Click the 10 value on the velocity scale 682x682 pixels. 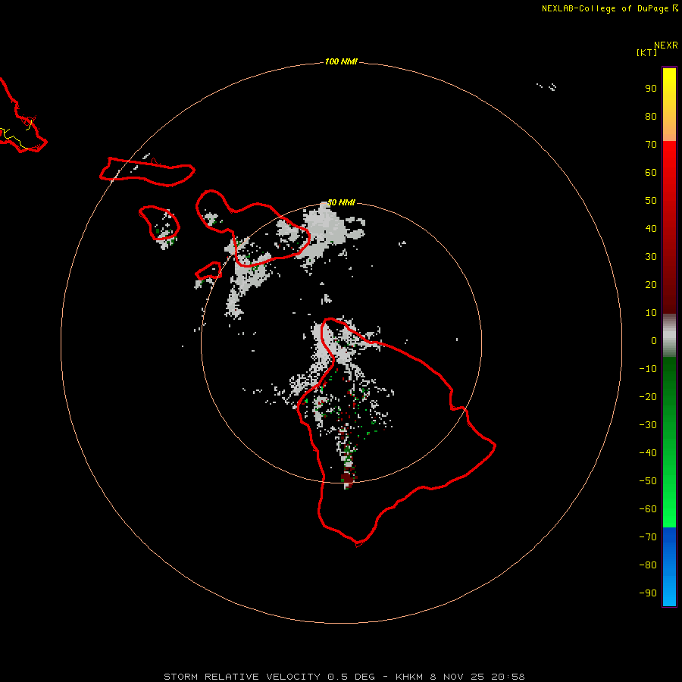tap(651, 313)
